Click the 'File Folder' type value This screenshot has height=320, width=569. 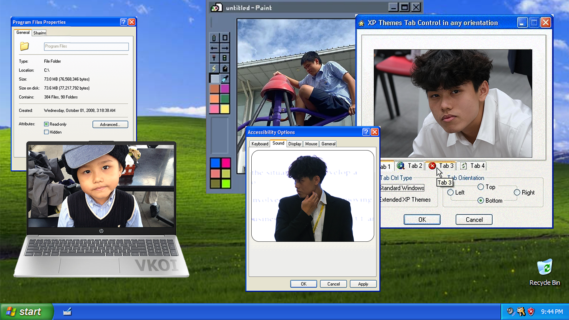pyautogui.click(x=53, y=61)
